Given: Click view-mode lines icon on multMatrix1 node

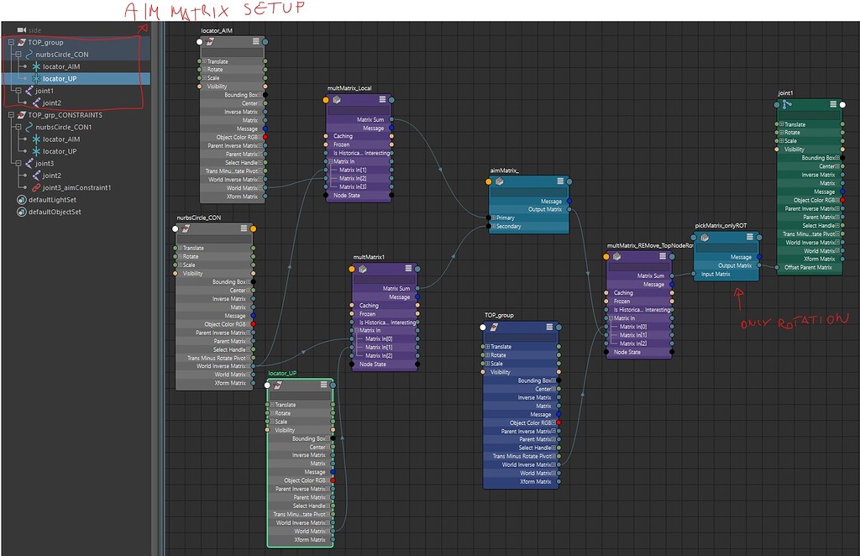Looking at the screenshot, I should point(409,269).
